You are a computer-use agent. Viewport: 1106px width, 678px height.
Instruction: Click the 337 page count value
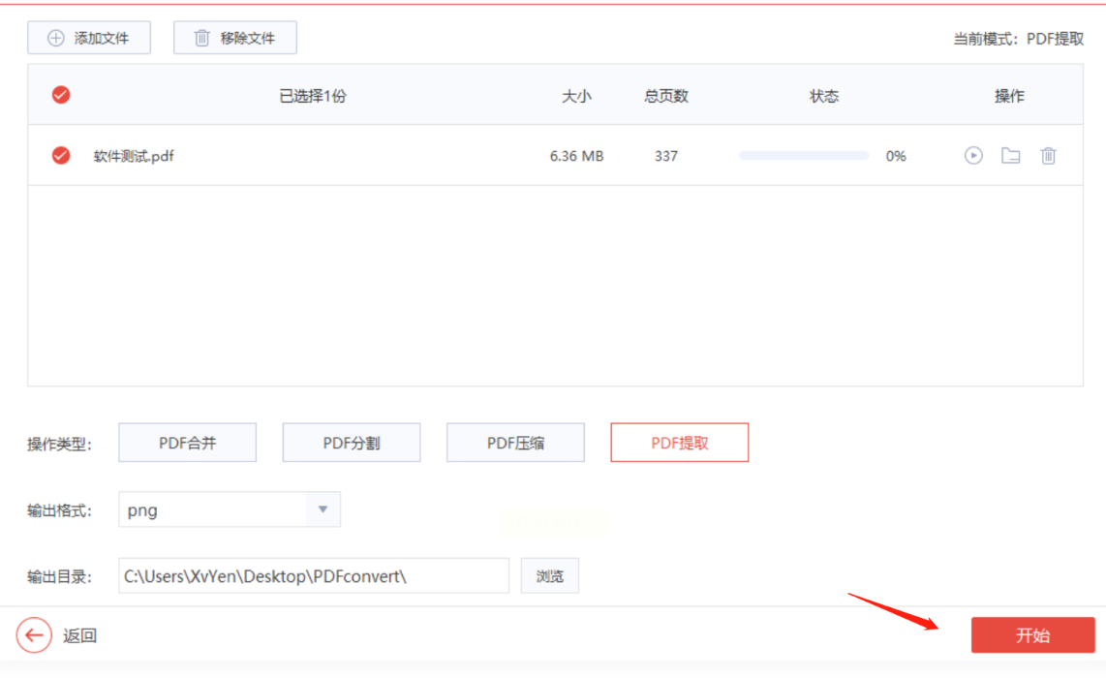(x=666, y=156)
